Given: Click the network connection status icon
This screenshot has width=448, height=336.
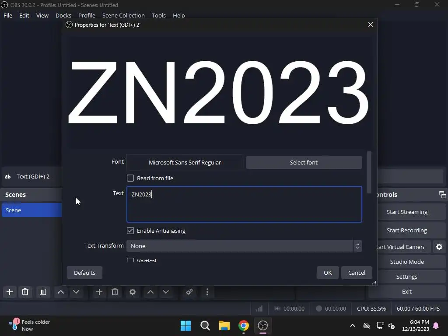Looking at the screenshot, I should [380, 325].
